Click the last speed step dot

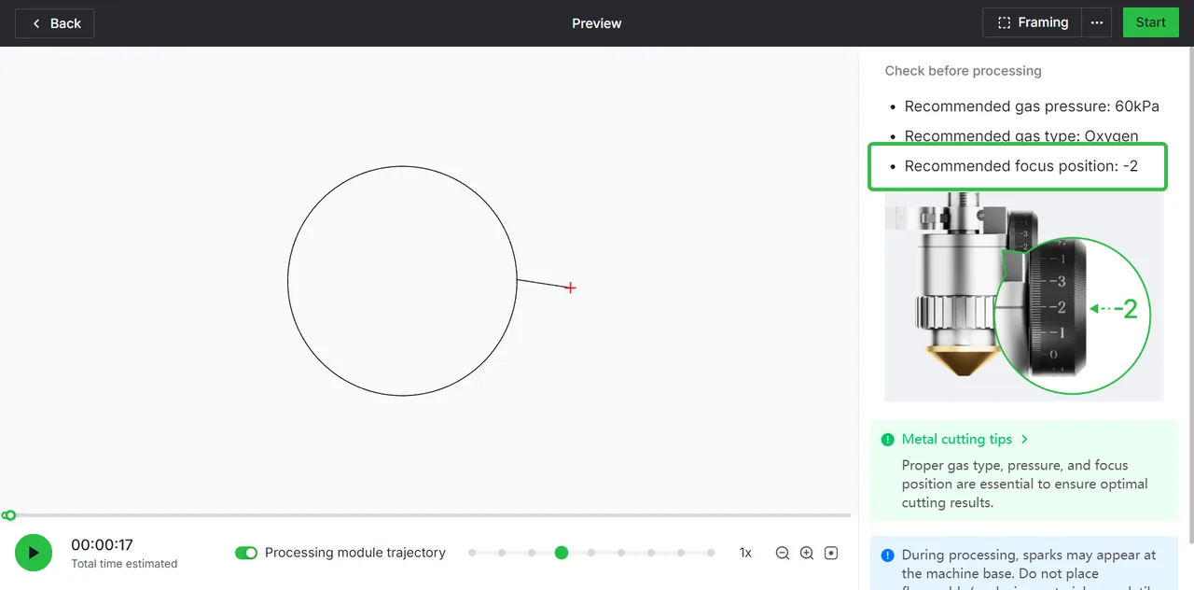point(711,553)
